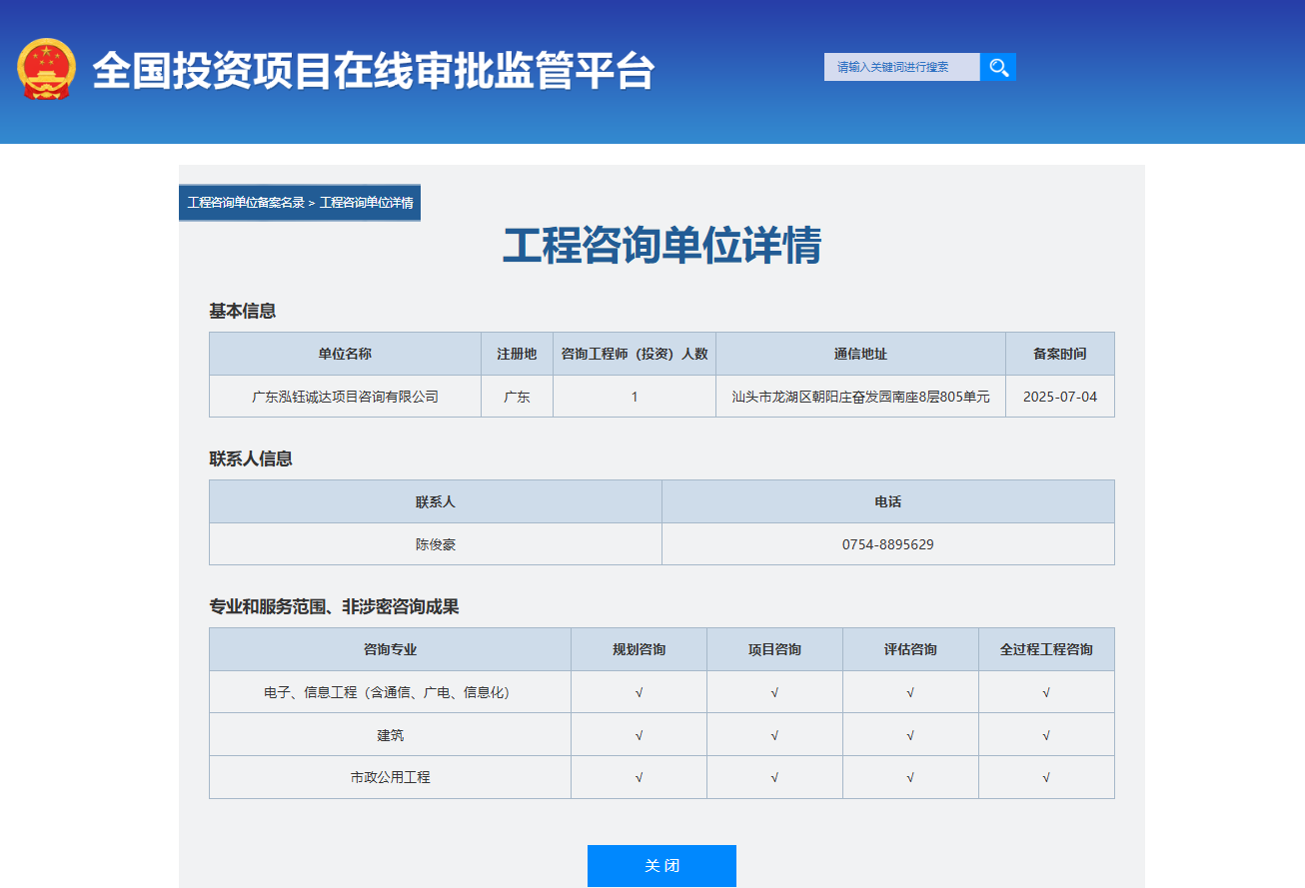Image resolution: width=1305 pixels, height=888 pixels.
Task: Select the checkmark under 规划咨询 for 建筑
Action: coord(639,734)
